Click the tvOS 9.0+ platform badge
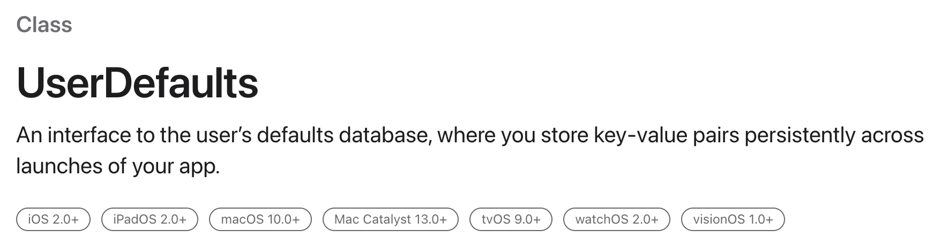The width and height of the screenshot is (941, 245). [511, 219]
